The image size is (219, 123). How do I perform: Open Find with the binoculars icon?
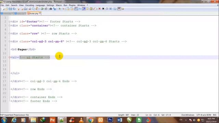[51, 9]
